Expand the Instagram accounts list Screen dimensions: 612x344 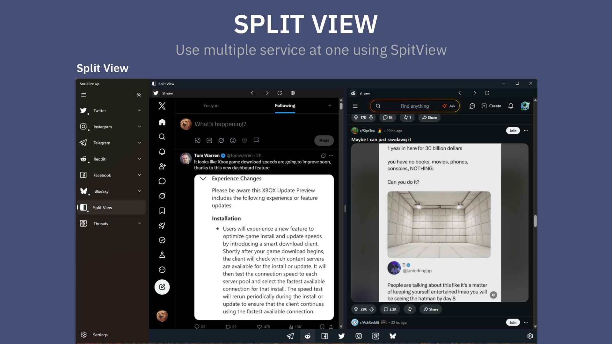pyautogui.click(x=139, y=127)
